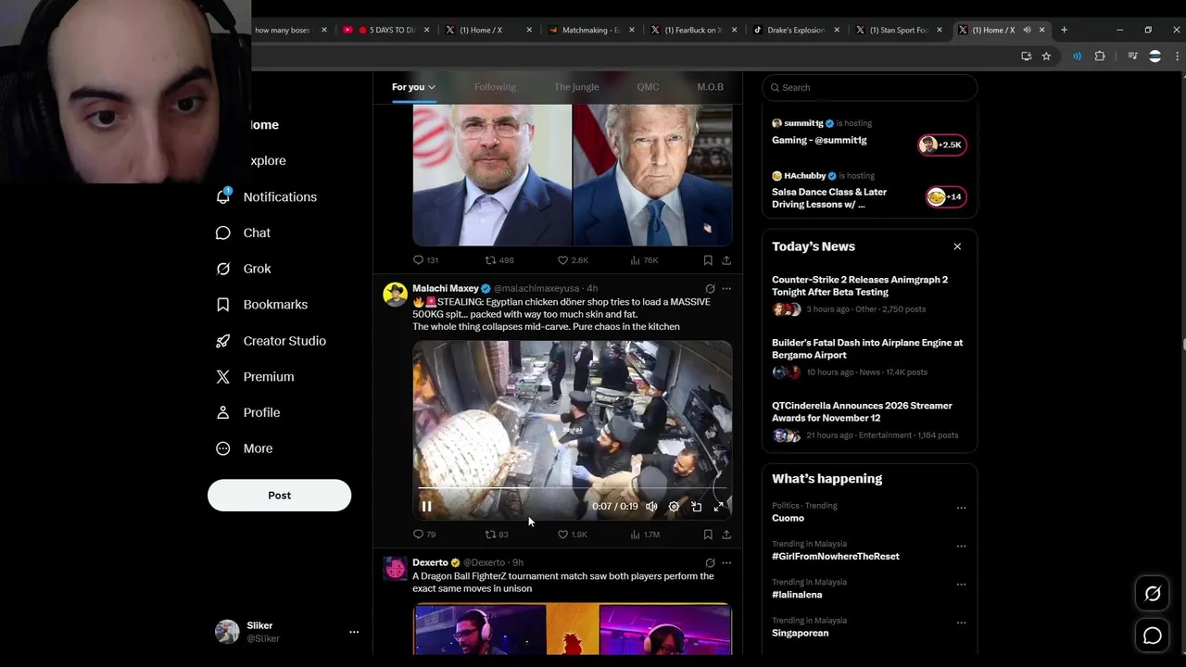Viewport: 1186px width, 667px height.
Task: Open video settings gear
Action: coord(674,507)
